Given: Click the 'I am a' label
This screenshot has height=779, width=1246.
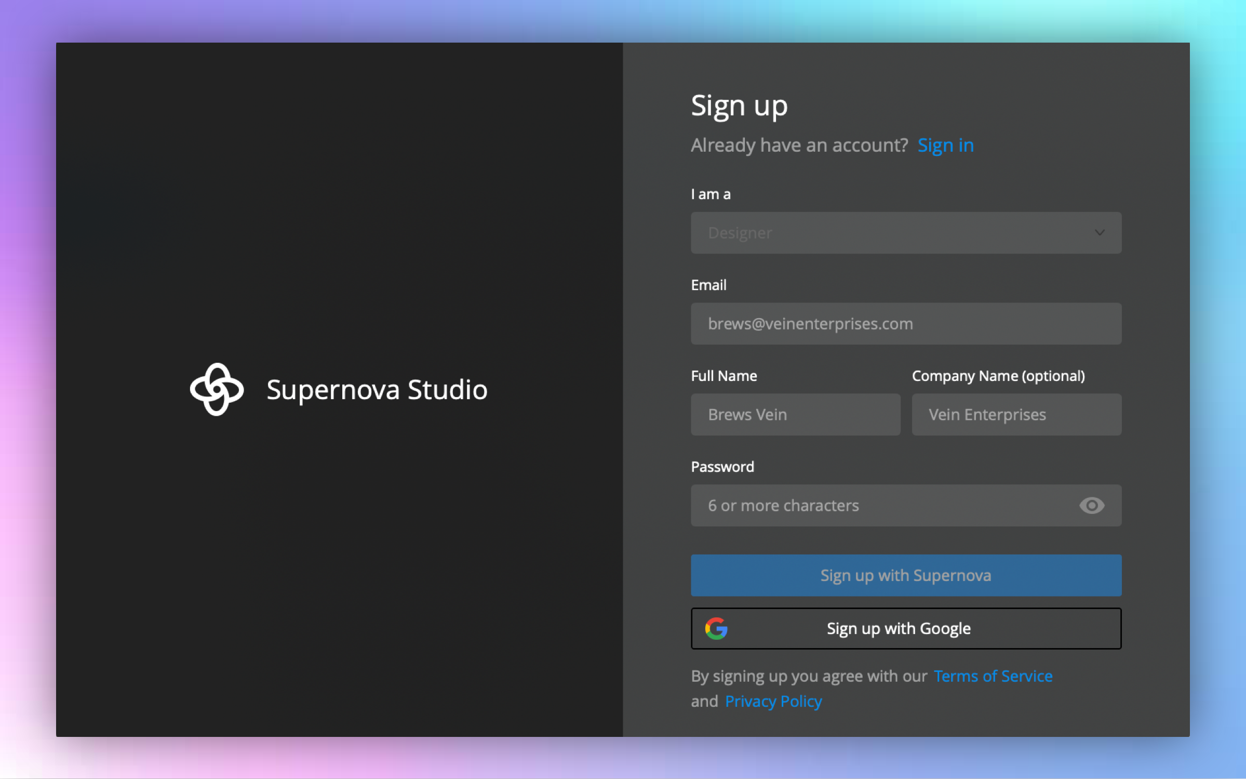Looking at the screenshot, I should pos(711,194).
